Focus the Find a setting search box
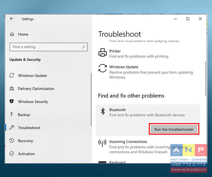Image resolution: width=212 pixels, height=177 pixels. pyautogui.click(x=49, y=47)
